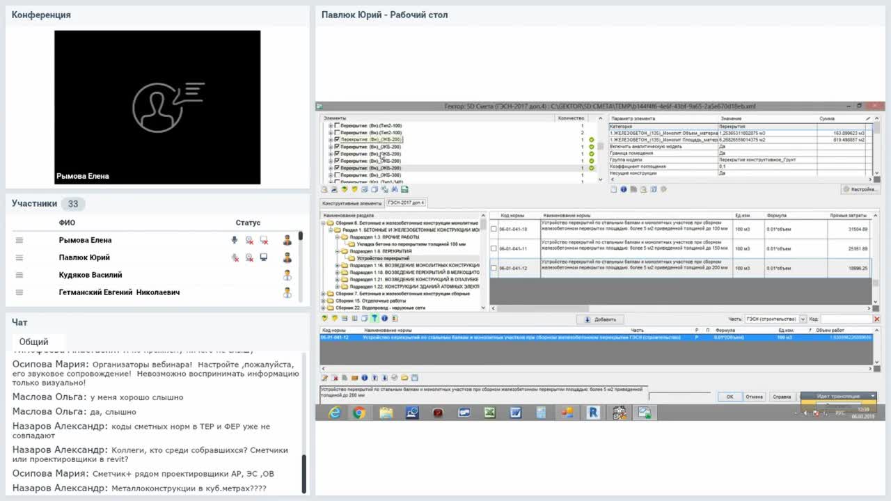The height and width of the screenshot is (501, 891).
Task: Tick the checkbox for norm 06-01-041-11
Action: pos(494,248)
